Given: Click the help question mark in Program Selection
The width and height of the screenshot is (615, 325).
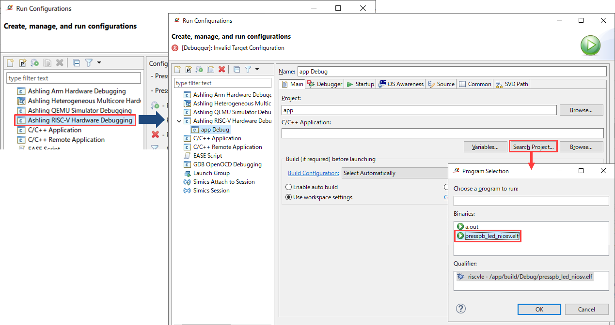Looking at the screenshot, I should click(x=461, y=309).
